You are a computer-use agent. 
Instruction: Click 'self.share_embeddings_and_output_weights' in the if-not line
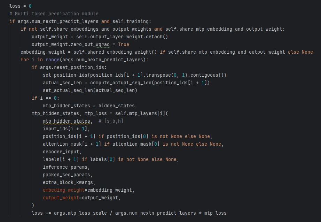tap(96, 29)
